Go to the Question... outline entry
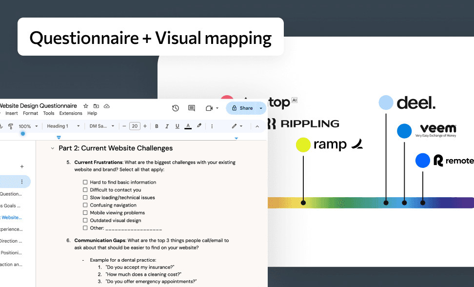474x287 pixels. (x=11, y=194)
